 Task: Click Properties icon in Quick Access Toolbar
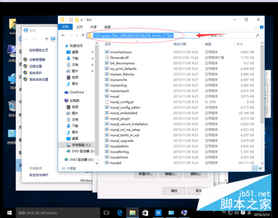[x=71, y=19]
